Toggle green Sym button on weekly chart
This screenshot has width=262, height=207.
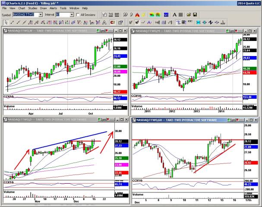point(101,31)
